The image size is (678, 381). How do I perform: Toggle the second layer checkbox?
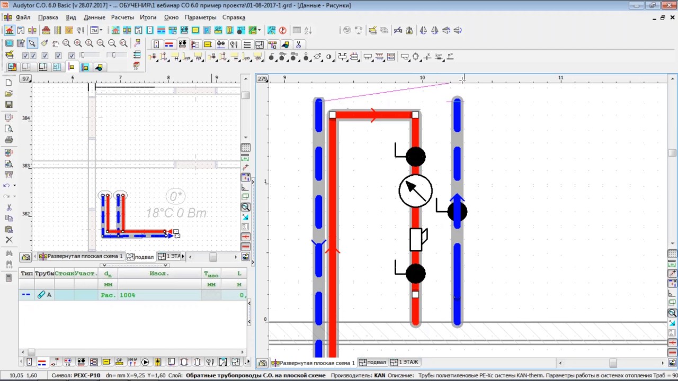[x=32, y=56]
